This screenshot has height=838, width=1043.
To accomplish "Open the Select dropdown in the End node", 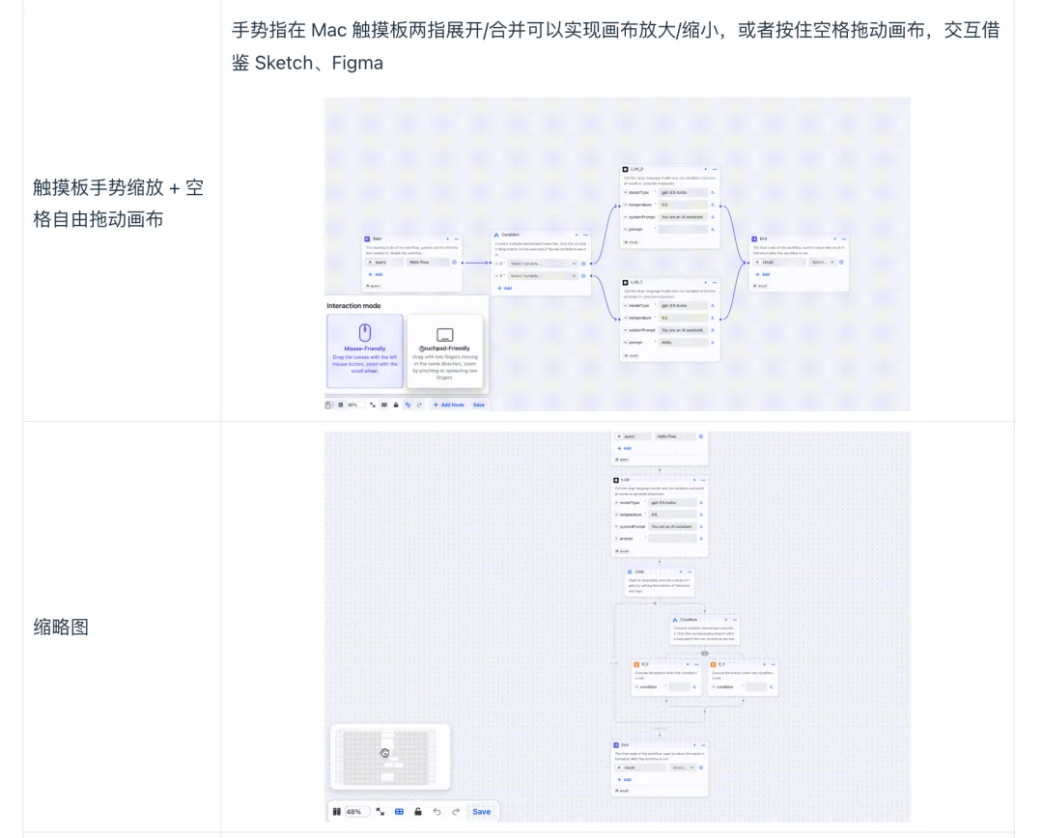I will click(x=822, y=262).
